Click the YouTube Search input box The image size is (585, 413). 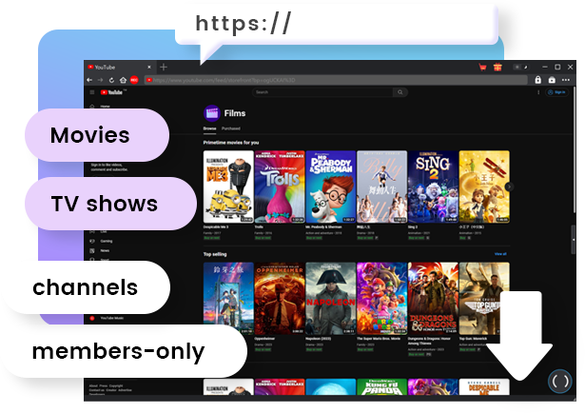(x=322, y=92)
